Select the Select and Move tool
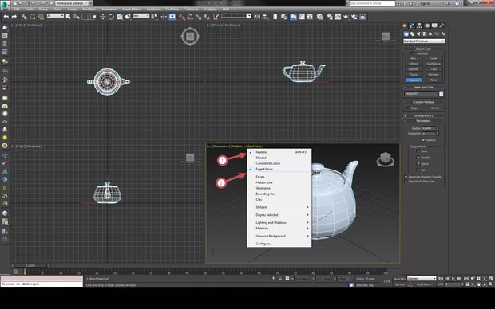The height and width of the screenshot is (309, 495). 103,17
